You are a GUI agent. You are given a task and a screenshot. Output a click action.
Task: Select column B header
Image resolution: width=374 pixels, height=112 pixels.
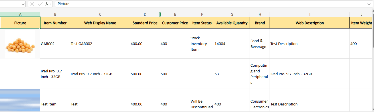(55, 14)
